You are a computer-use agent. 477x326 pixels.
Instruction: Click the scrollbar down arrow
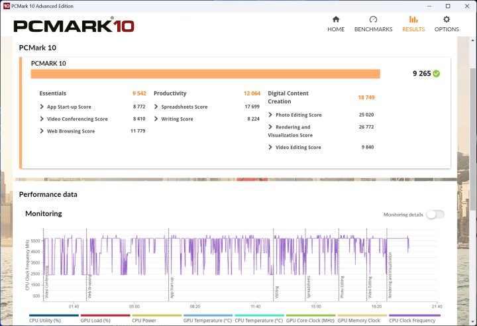tap(473, 321)
